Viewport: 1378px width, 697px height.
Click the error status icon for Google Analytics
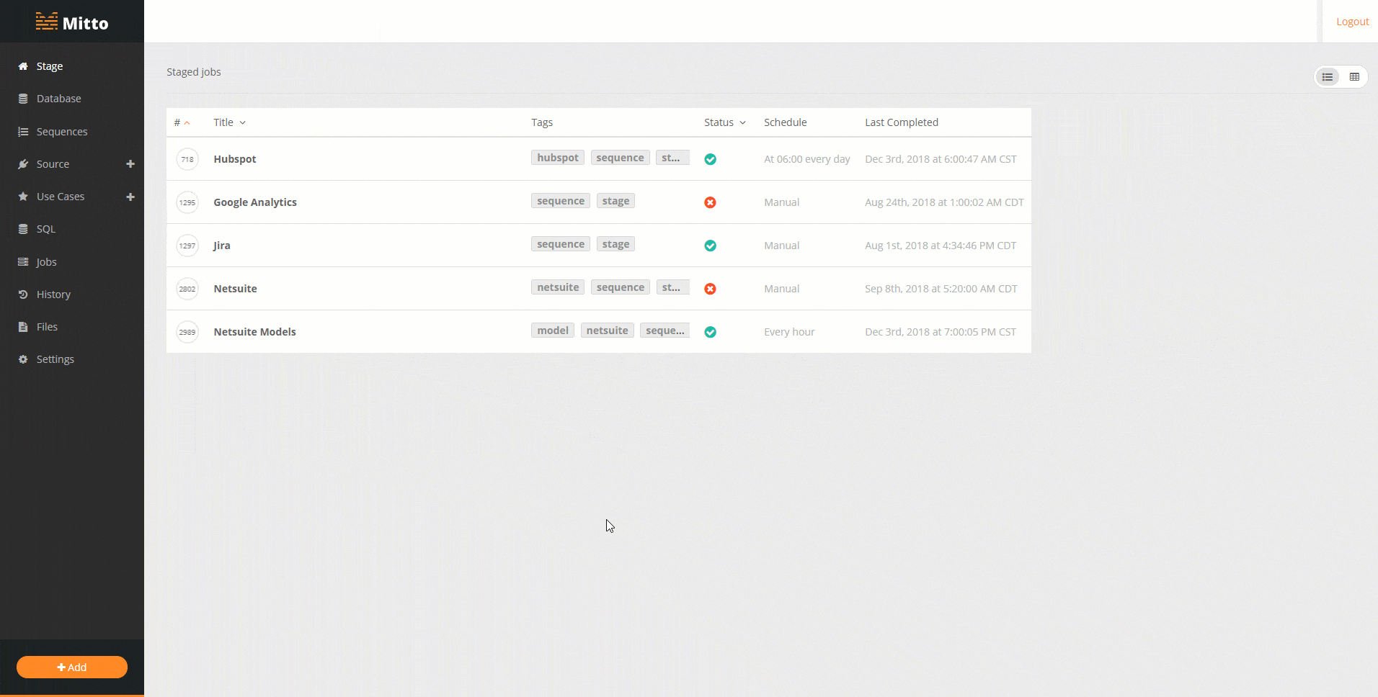click(x=710, y=202)
